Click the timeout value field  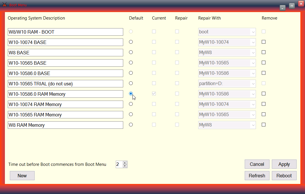[119, 164]
